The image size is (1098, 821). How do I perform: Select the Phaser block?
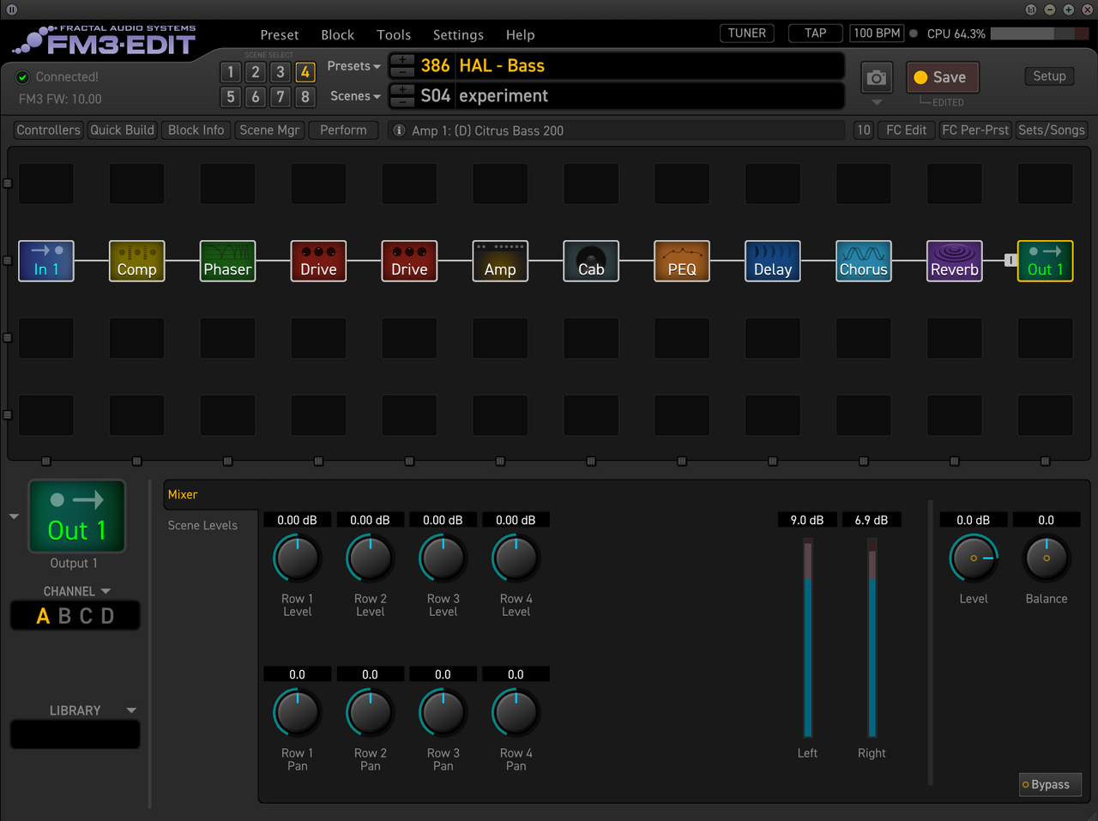tap(228, 261)
